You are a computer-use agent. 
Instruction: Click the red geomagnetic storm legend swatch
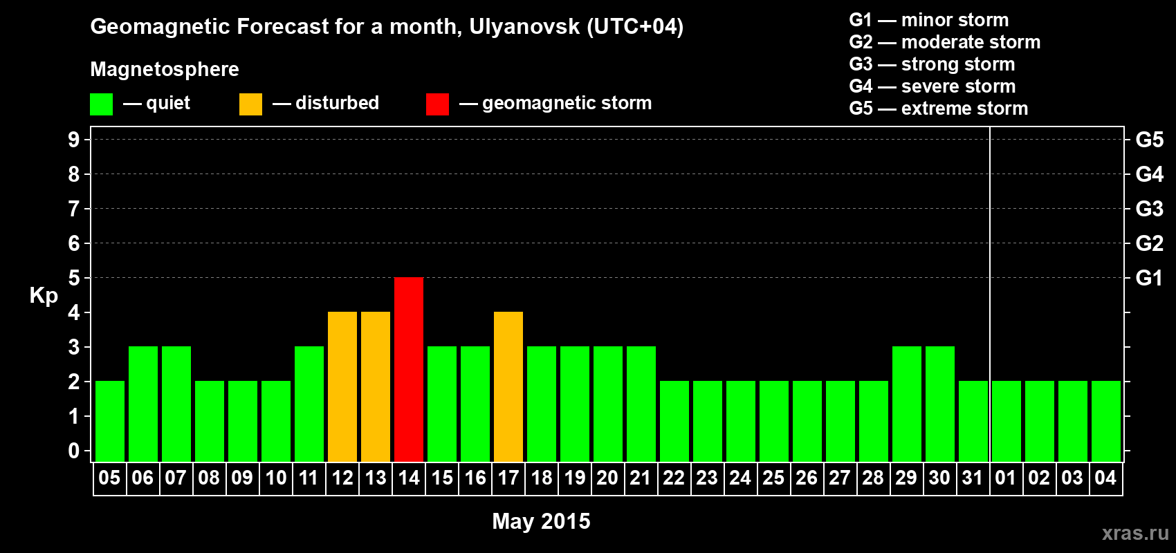(437, 104)
